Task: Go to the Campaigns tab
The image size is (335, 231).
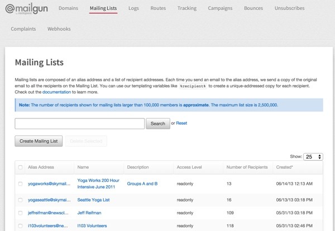Action: pos(220,8)
